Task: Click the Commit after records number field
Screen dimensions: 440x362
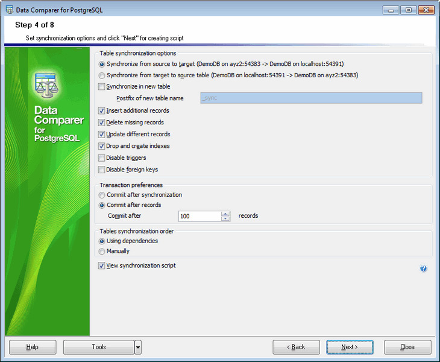Action: (200, 216)
